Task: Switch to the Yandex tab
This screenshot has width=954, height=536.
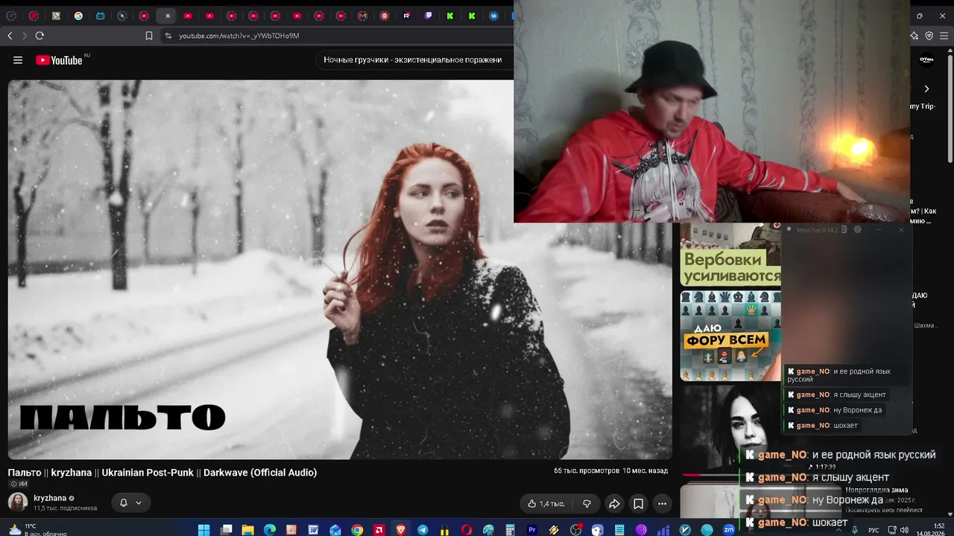Action: point(385,16)
